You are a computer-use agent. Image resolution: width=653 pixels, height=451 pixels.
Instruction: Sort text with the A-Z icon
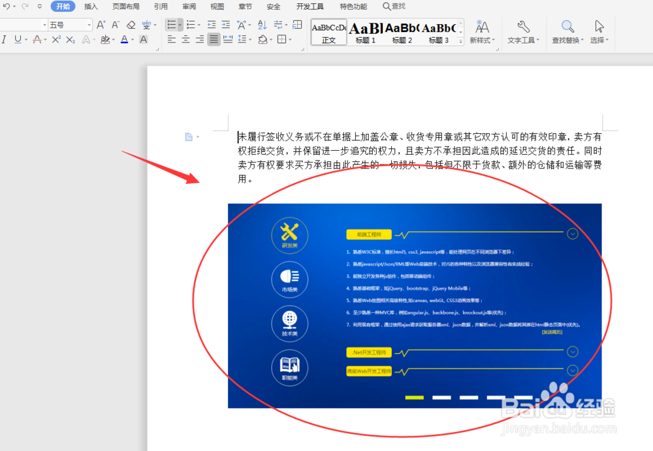point(262,25)
